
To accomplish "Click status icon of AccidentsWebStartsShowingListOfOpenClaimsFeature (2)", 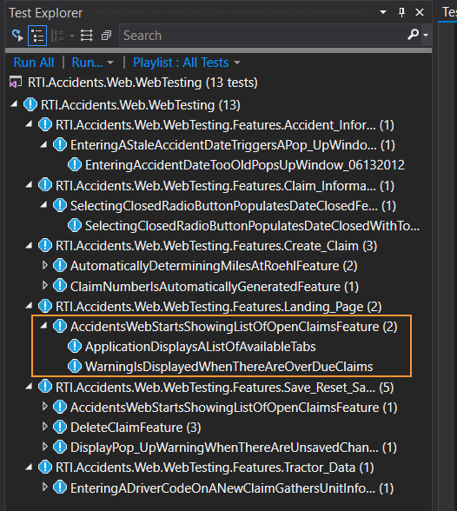I will [x=60, y=326].
